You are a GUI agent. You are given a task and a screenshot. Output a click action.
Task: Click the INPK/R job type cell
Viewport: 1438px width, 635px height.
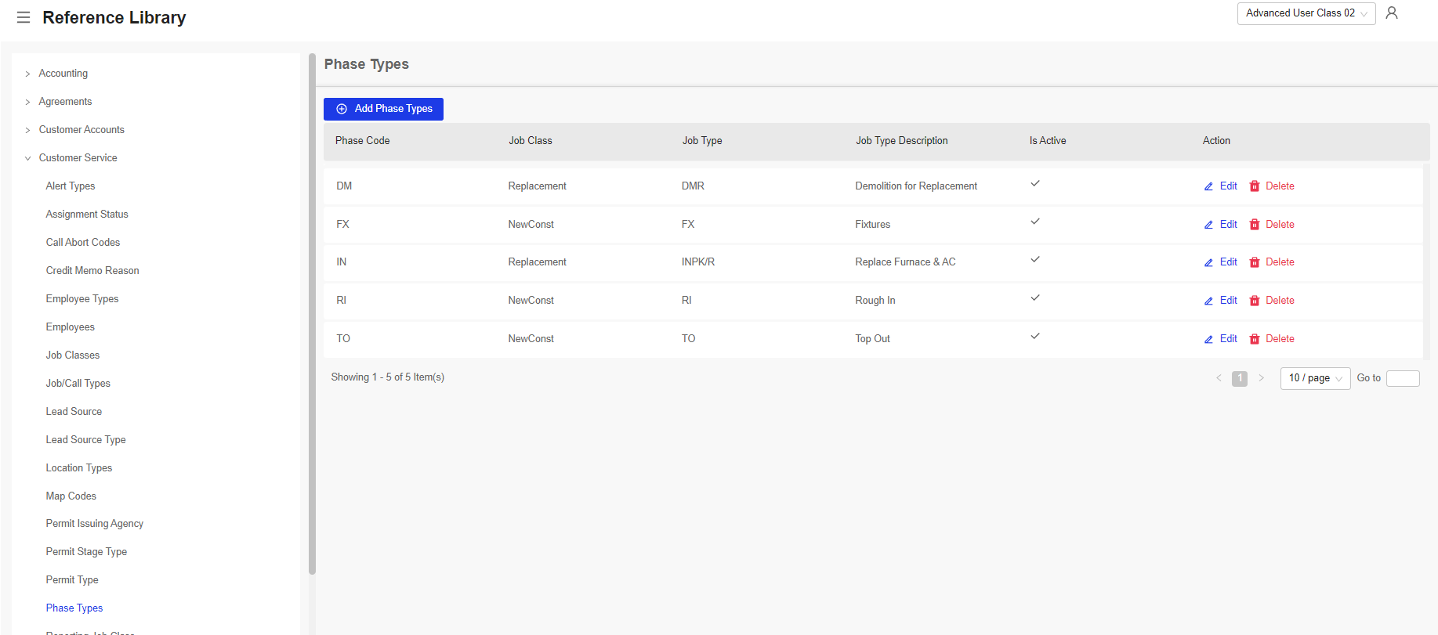698,262
